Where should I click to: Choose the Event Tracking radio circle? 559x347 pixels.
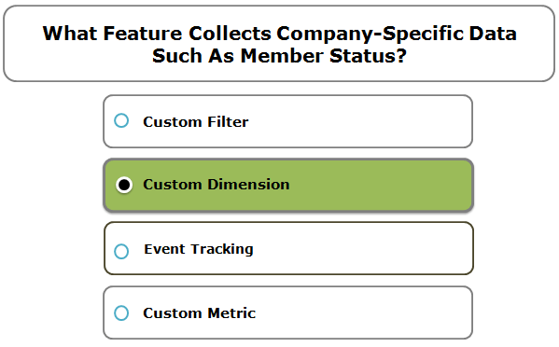coord(121,251)
